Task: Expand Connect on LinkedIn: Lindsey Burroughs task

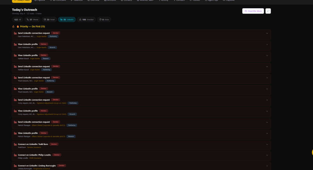Action: [267, 166]
